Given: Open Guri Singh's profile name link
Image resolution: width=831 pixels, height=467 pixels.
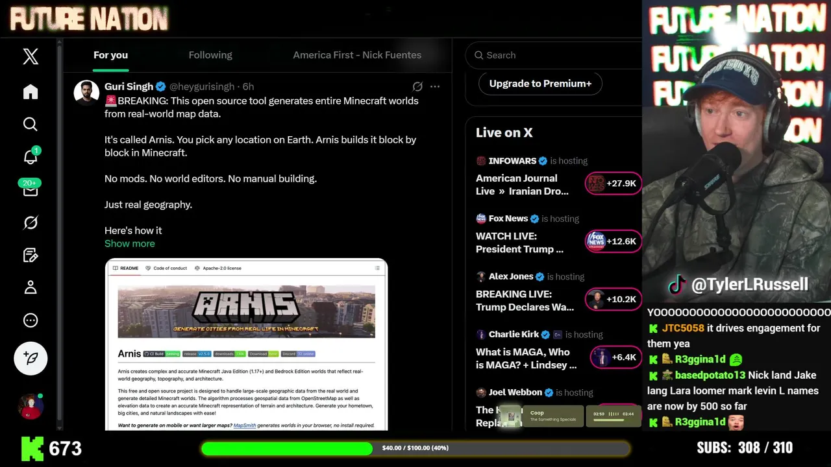Looking at the screenshot, I should pos(129,86).
